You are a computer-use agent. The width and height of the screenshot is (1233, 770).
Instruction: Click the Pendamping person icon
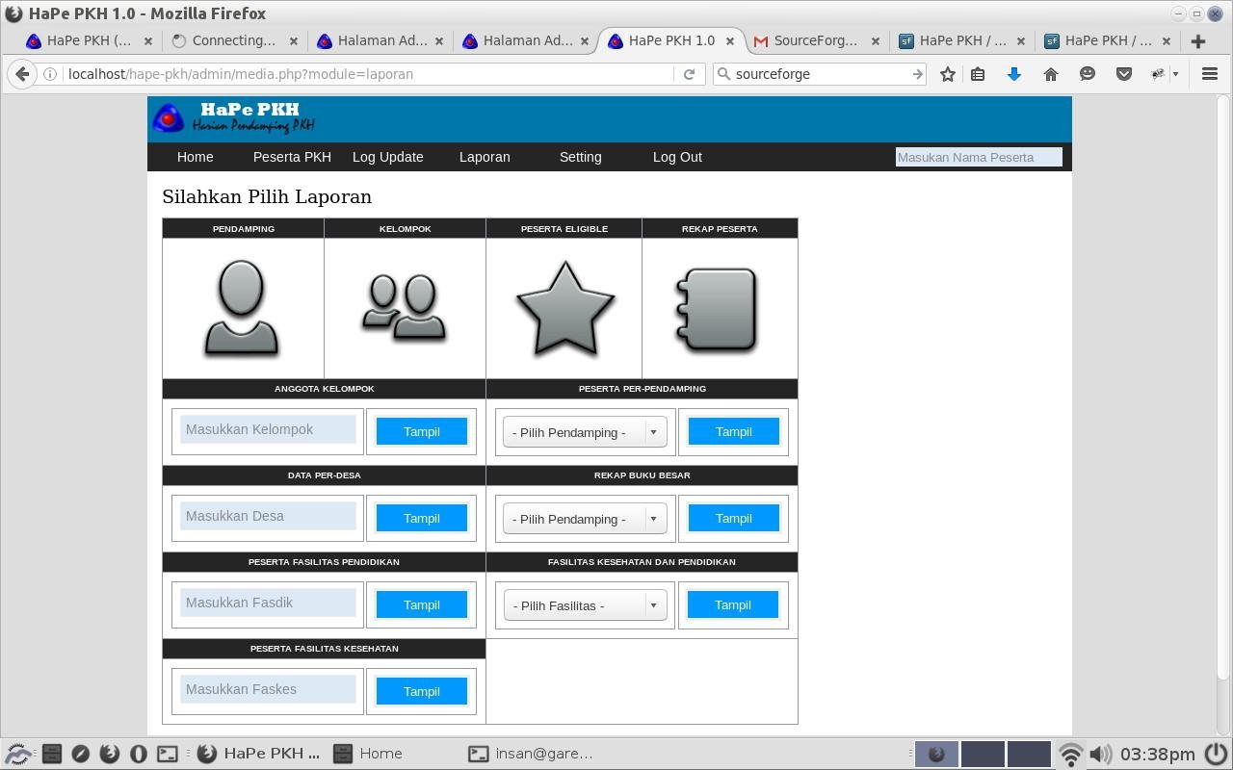[x=242, y=306]
